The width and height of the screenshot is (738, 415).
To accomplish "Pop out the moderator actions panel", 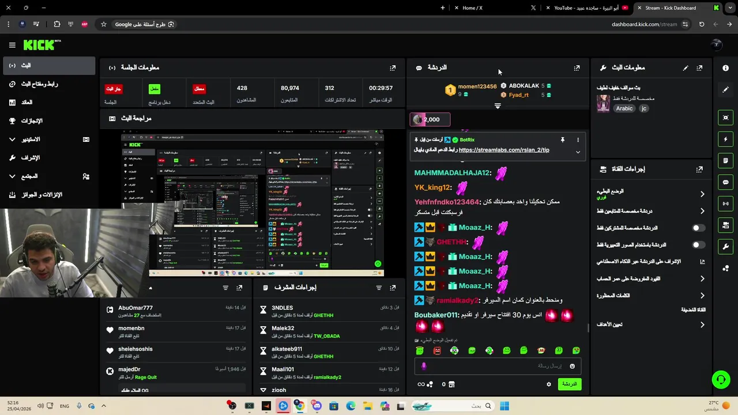I will 393,288.
